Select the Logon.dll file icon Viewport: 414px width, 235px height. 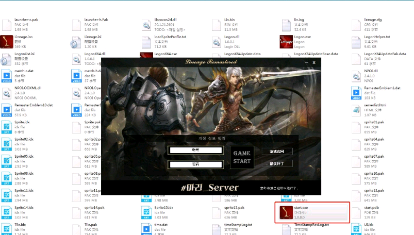[216, 42]
